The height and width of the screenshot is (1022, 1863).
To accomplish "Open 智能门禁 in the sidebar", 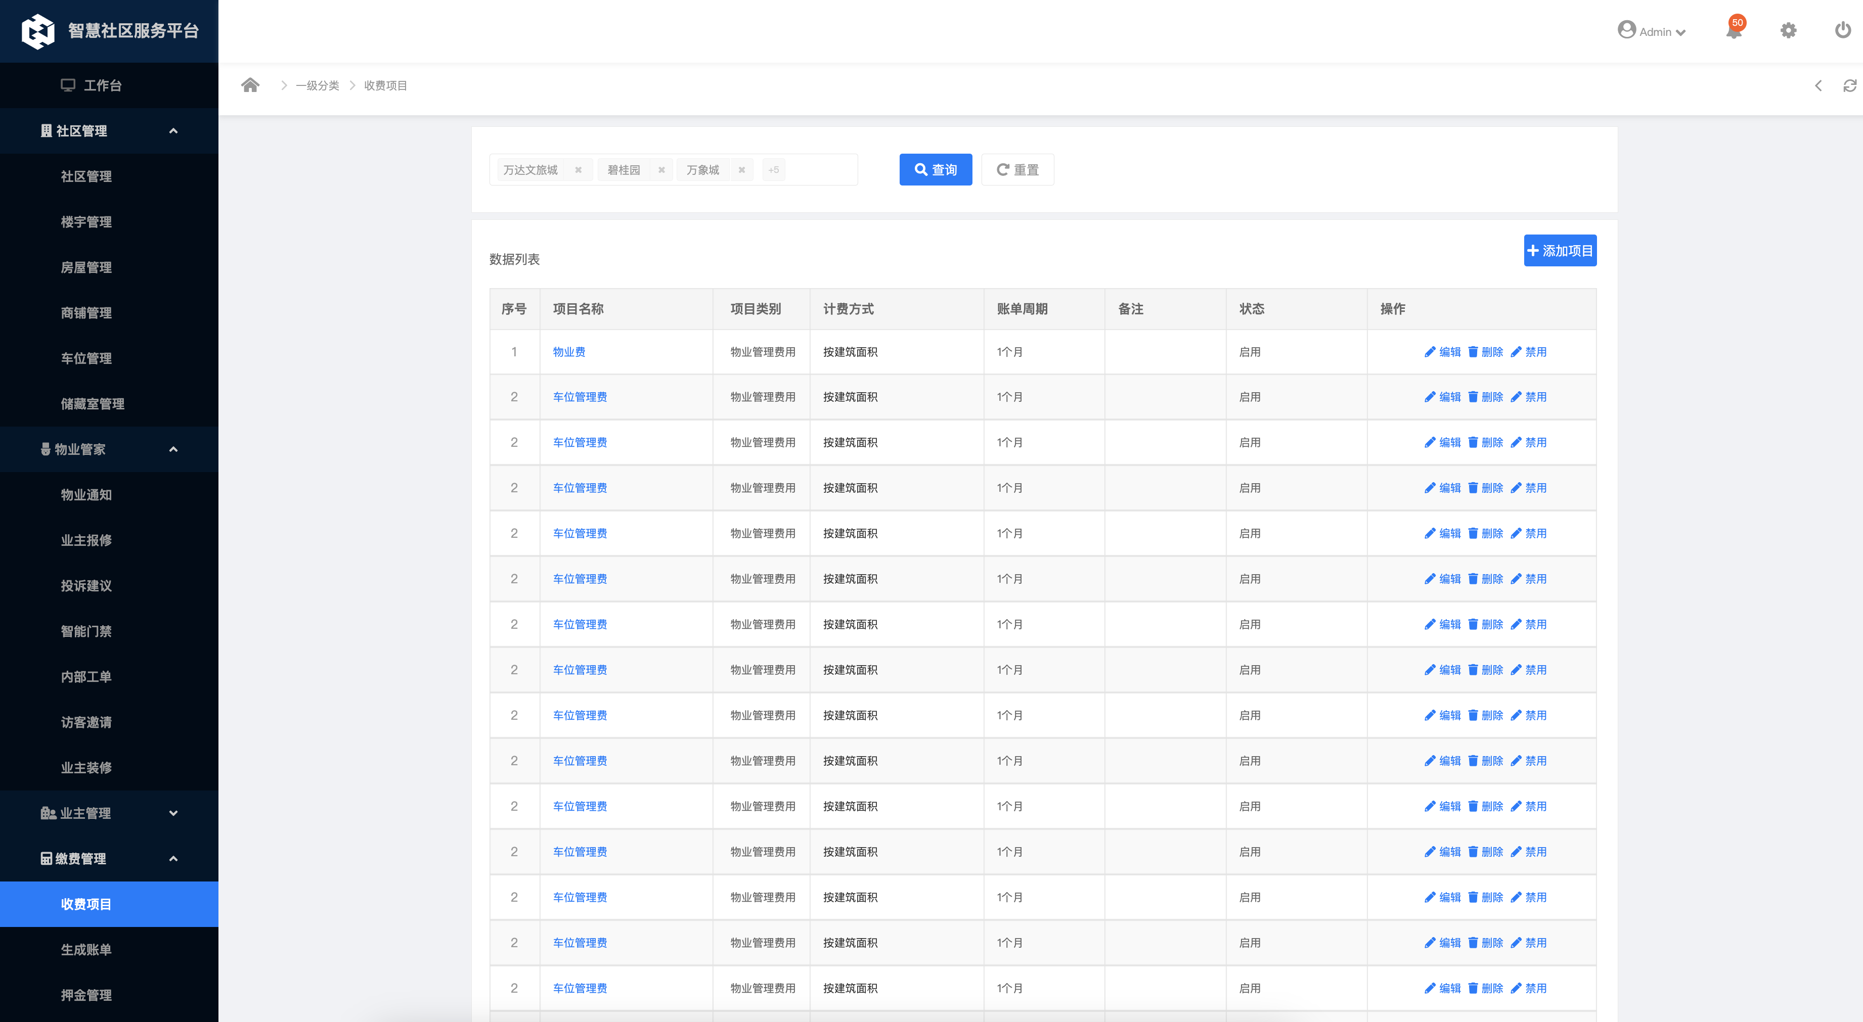I will [109, 632].
